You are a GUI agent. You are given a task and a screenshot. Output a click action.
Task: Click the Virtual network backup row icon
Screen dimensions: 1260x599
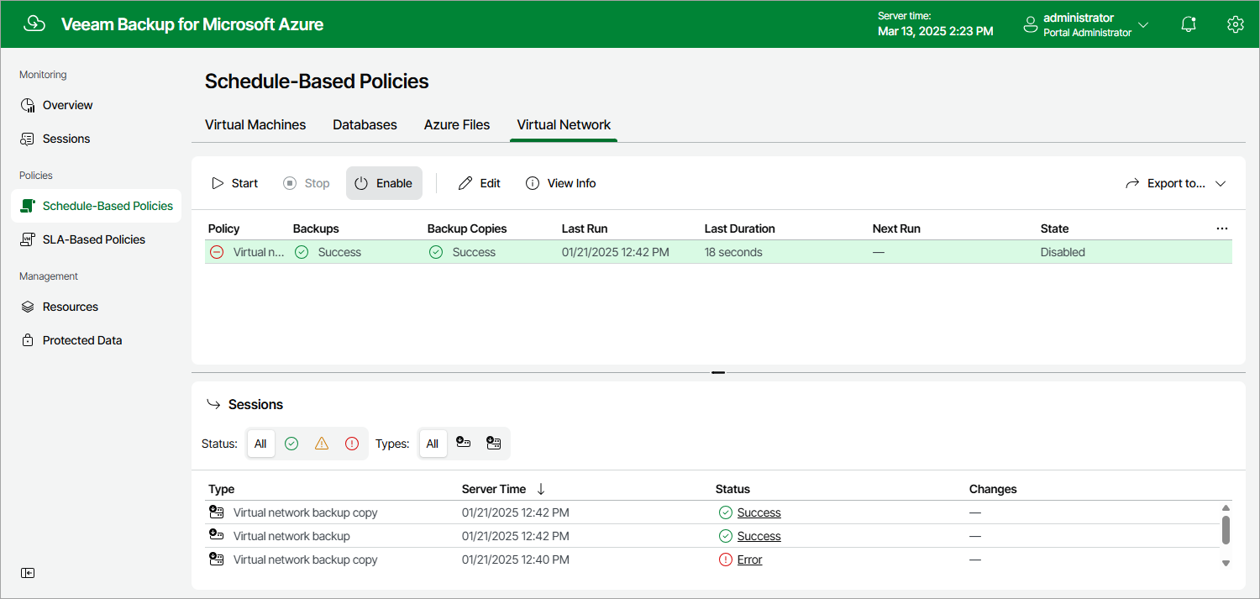coord(217,535)
